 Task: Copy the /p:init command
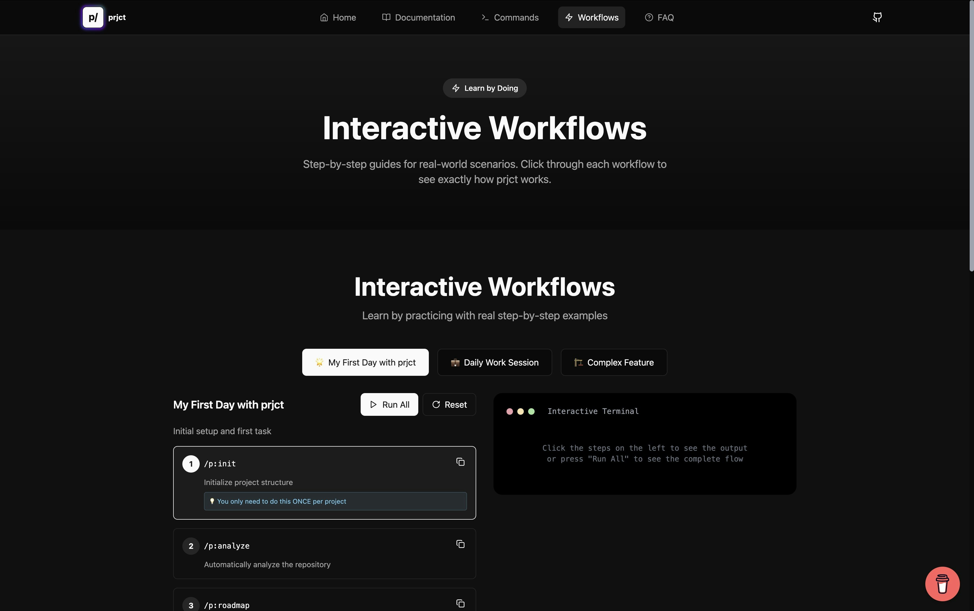460,462
